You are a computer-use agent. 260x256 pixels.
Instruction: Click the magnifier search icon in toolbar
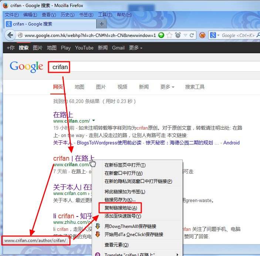click(258, 35)
